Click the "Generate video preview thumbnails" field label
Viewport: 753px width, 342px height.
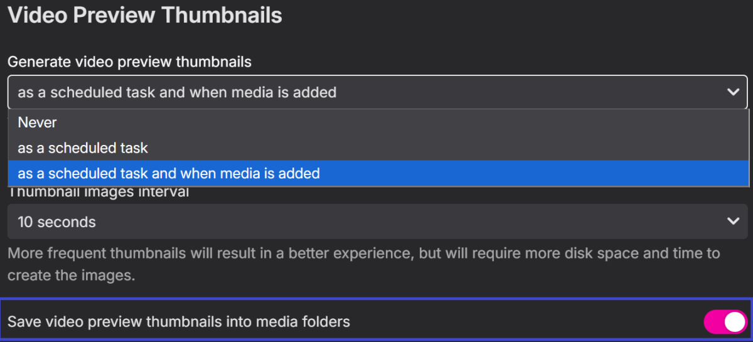pos(129,61)
